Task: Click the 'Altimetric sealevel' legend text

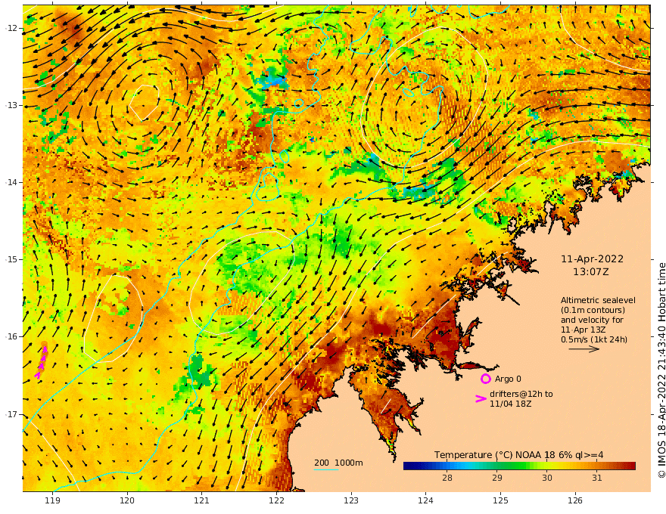Action: coord(598,300)
